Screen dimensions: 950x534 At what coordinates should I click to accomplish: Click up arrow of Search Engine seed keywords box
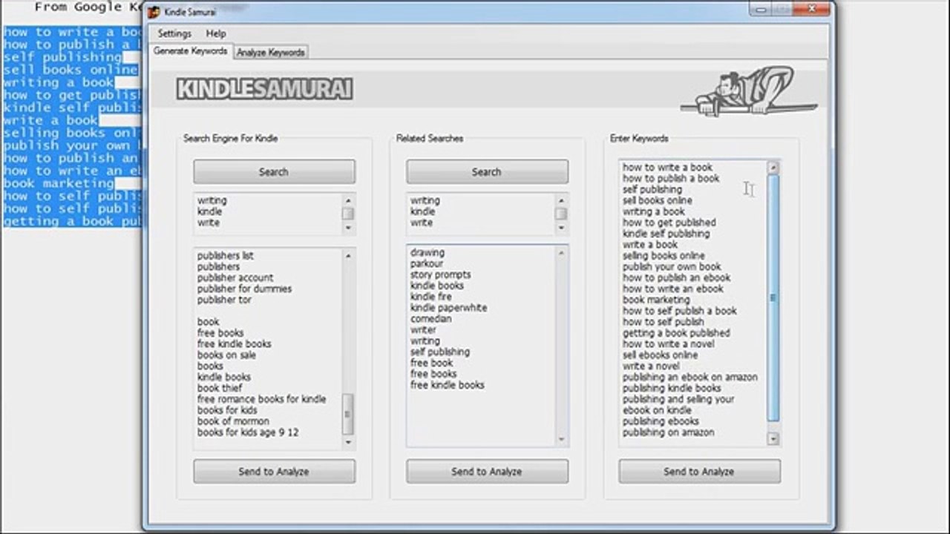pyautogui.click(x=348, y=200)
